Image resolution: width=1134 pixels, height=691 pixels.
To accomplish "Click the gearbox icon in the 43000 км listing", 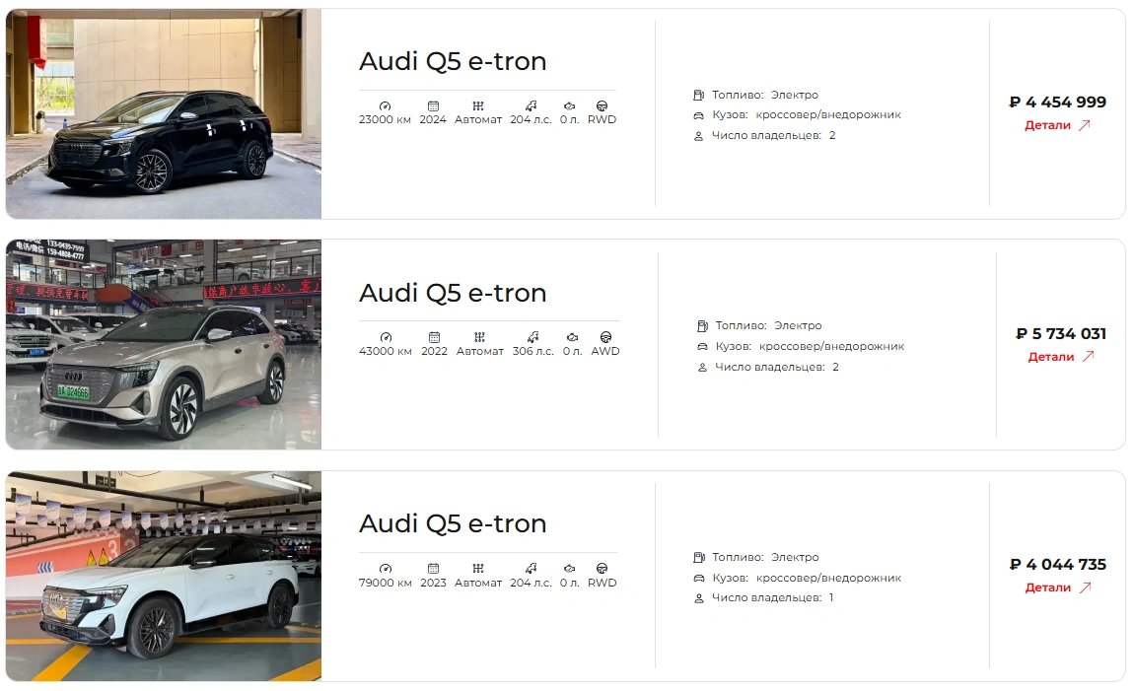I will click(479, 337).
